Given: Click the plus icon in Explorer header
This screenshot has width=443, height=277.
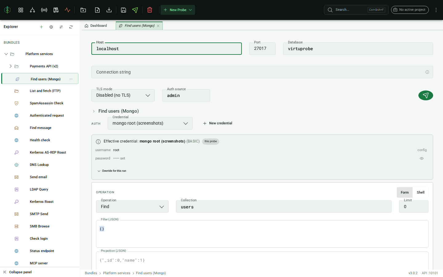Looking at the screenshot, I should tap(41, 27).
